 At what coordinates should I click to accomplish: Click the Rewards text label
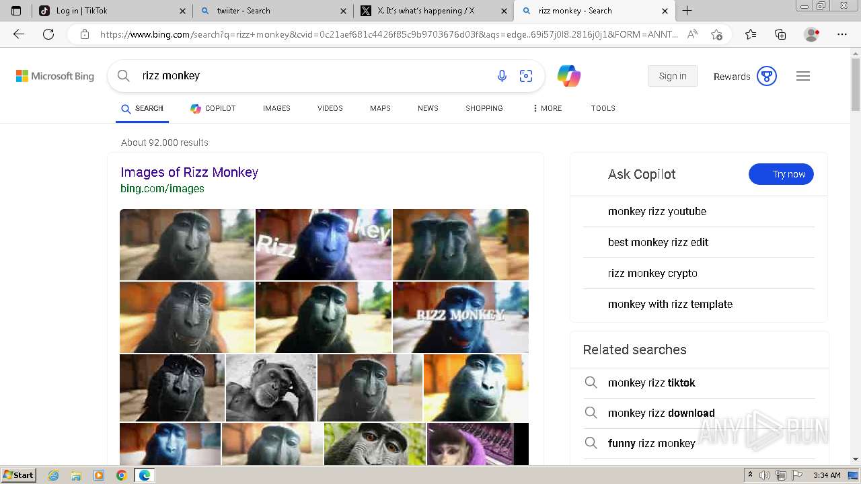tap(732, 77)
